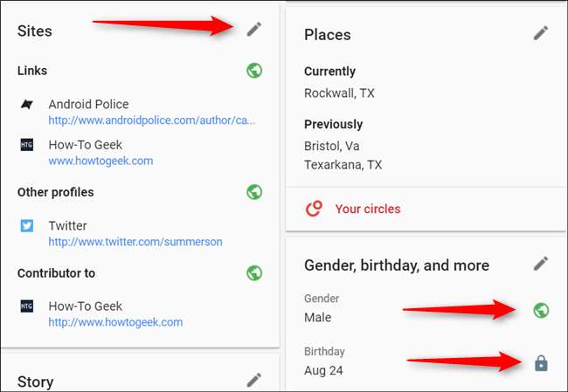The width and height of the screenshot is (568, 392).
Task: Open Contributor to howtogeek.com link
Action: (x=115, y=322)
